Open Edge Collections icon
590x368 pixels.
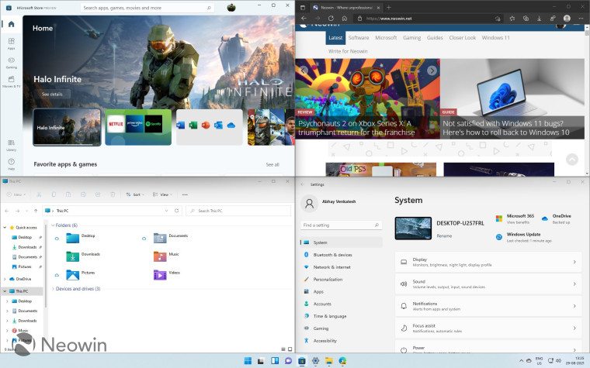pos(526,19)
